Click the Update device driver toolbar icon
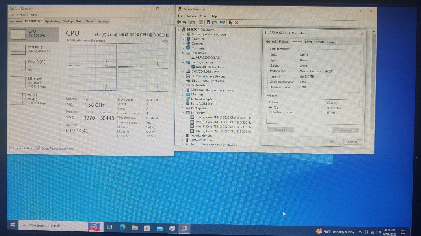Screen dimensions: 421x236 coord(230,22)
